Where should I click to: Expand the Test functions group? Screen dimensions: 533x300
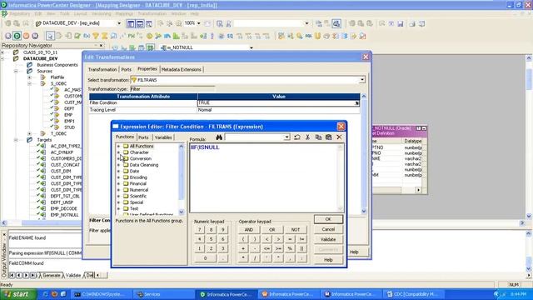[118, 208]
